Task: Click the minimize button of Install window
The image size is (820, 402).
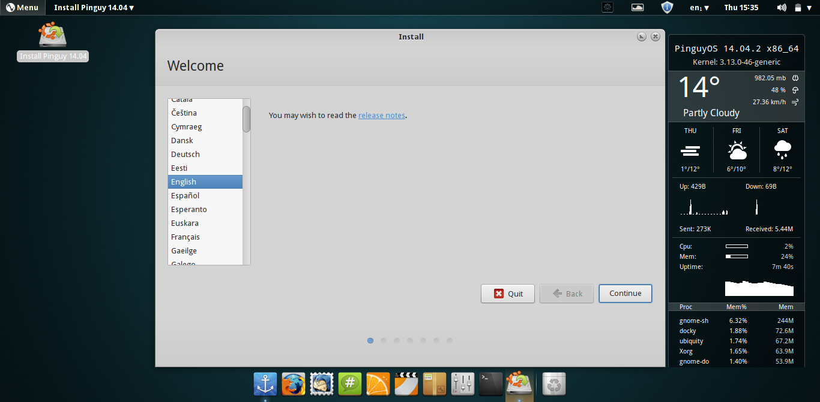Action: tap(642, 37)
